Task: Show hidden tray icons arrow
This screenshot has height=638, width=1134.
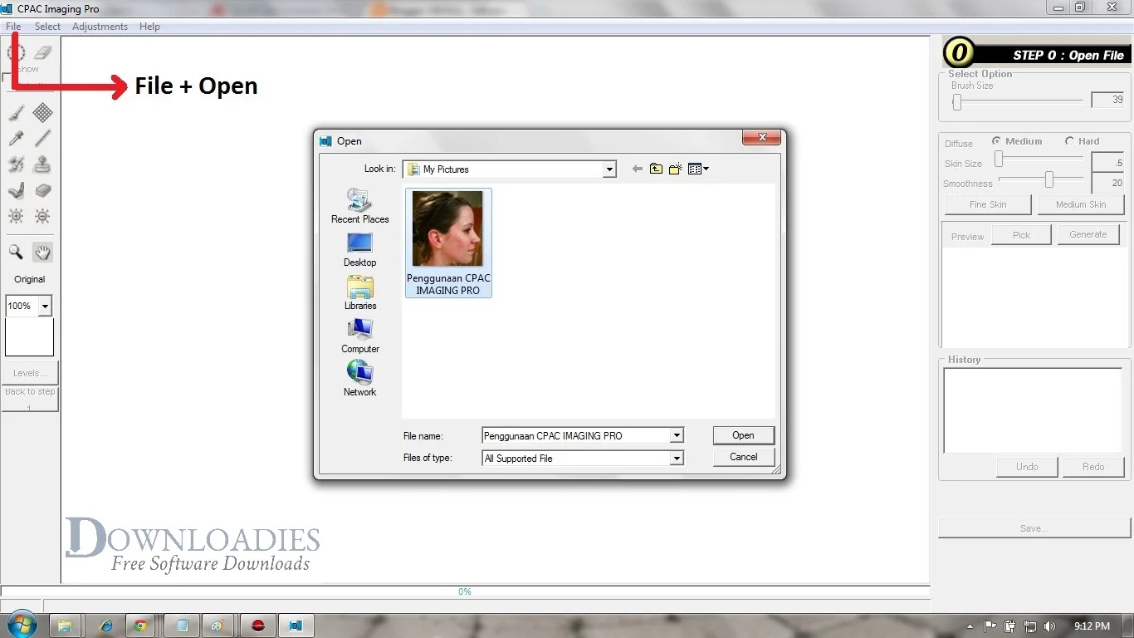Action: [x=970, y=626]
